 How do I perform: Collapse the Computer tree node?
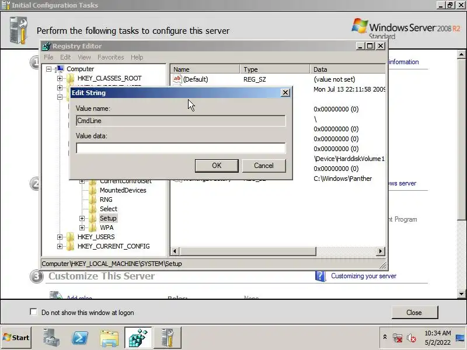[x=48, y=69]
